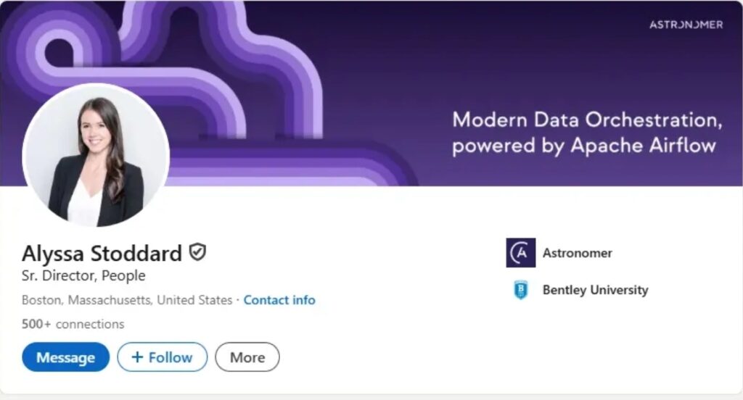Viewport: 743px width, 400px height.
Task: Click the "powered by Apache Airflow" banner line
Action: tap(584, 145)
